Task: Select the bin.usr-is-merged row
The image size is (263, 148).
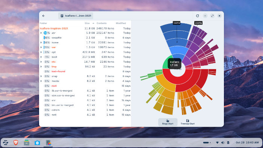Action: click(85, 105)
